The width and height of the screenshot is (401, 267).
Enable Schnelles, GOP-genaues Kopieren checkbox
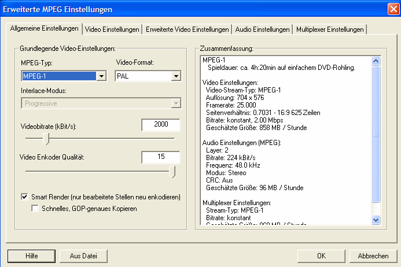35,207
